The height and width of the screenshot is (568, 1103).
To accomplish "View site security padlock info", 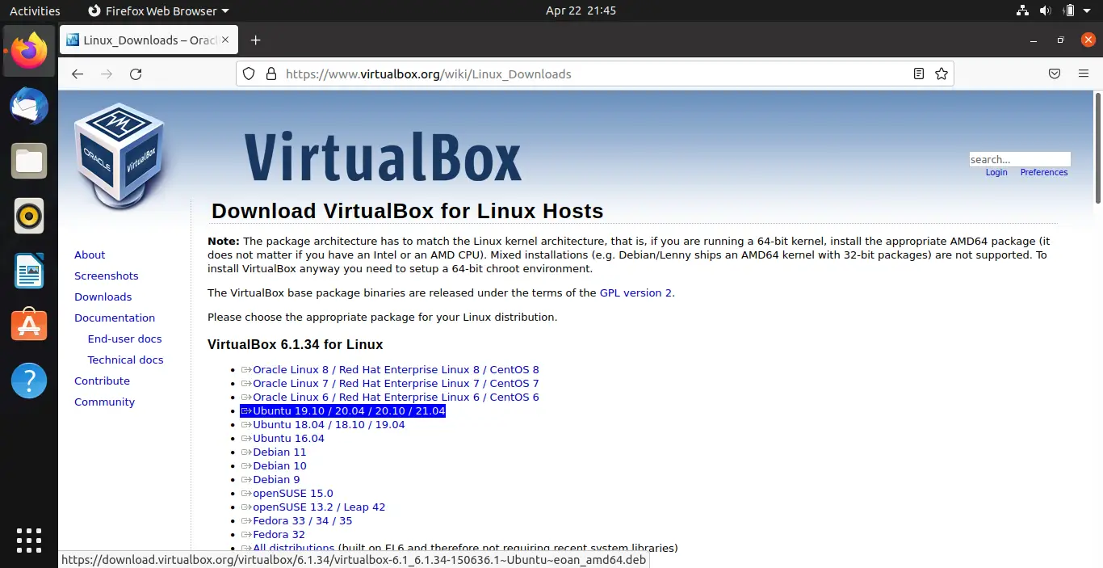I will (x=271, y=74).
